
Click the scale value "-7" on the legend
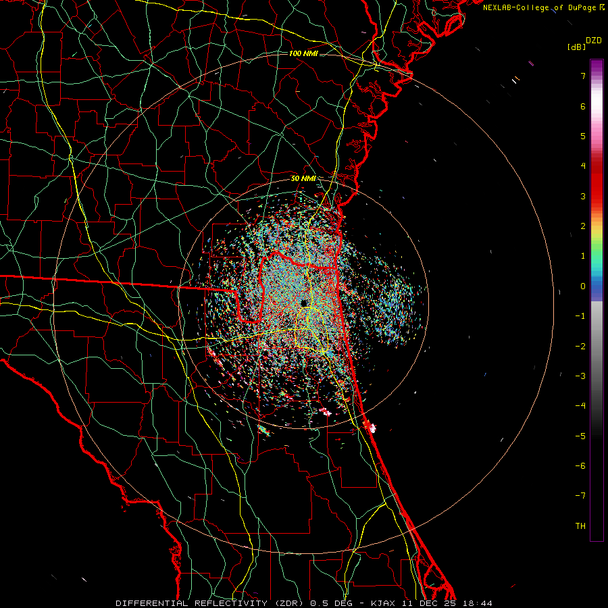[580, 496]
